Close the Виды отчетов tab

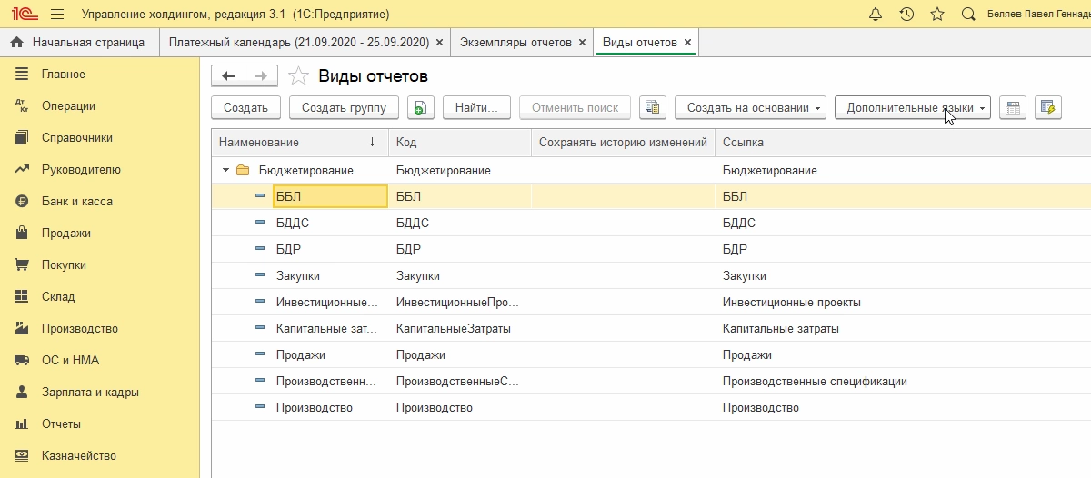point(687,42)
